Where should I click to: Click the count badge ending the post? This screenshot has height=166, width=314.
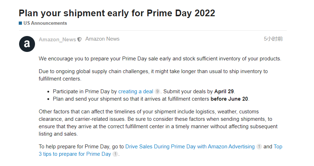coord(115,154)
